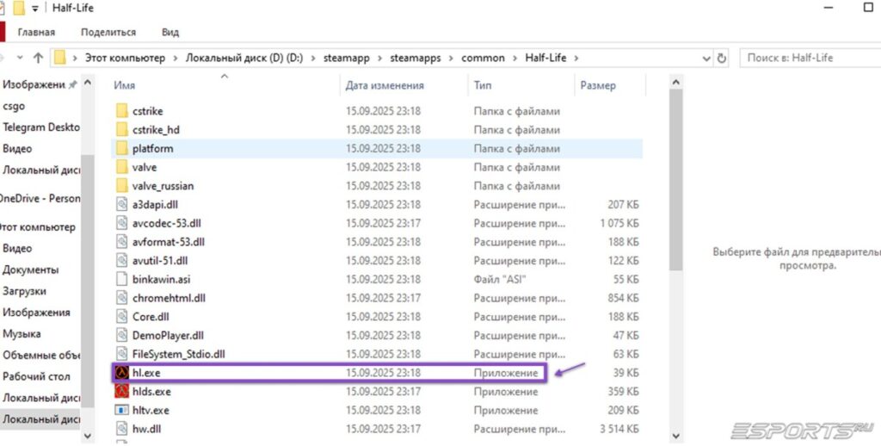
Task: Select the binkawin.asi file icon
Action: coord(122,279)
